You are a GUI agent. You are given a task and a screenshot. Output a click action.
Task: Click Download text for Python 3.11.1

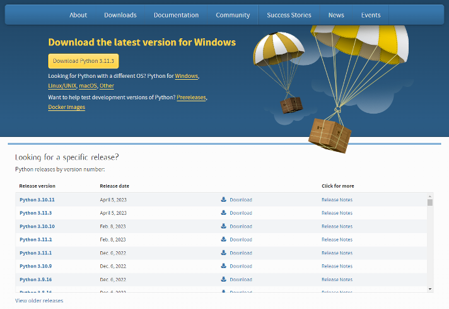[x=241, y=253]
